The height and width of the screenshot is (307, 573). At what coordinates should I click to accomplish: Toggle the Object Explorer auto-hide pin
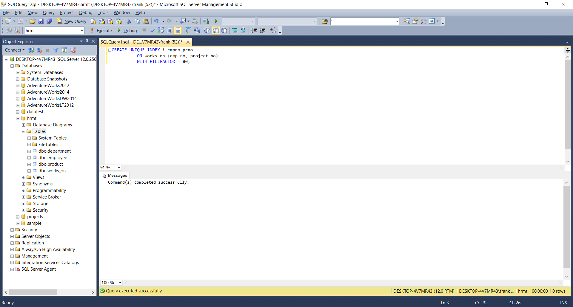click(87, 41)
